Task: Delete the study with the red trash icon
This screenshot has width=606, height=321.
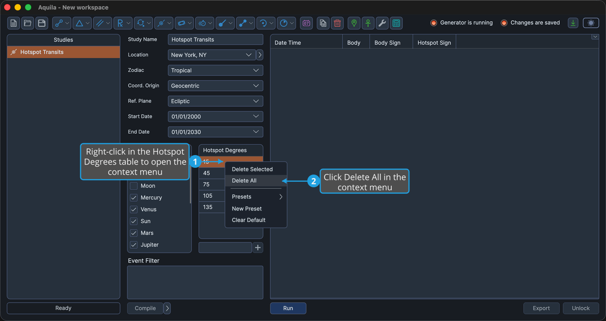Action: click(x=337, y=23)
